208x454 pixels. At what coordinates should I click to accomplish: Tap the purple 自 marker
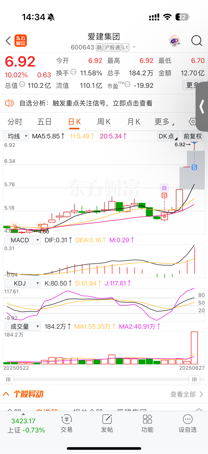pyautogui.click(x=164, y=188)
